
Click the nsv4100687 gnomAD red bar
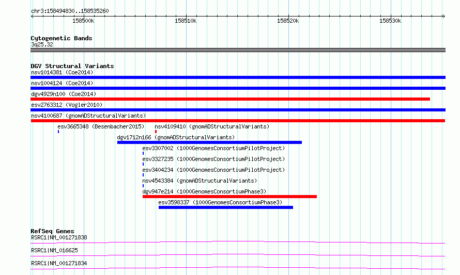(x=238, y=121)
